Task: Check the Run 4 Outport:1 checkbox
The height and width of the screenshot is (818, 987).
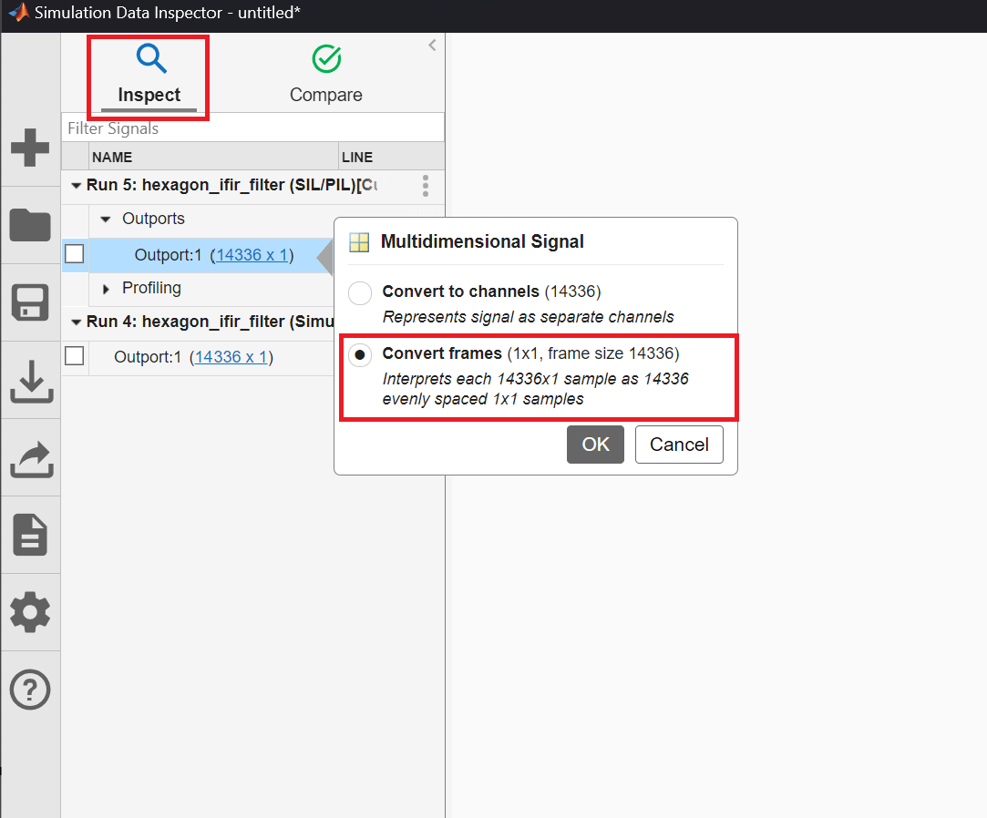Action: click(75, 356)
